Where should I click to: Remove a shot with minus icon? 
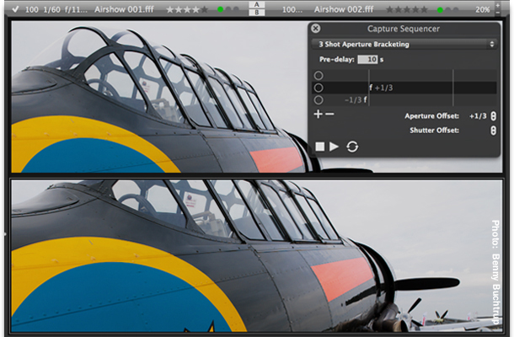click(329, 114)
